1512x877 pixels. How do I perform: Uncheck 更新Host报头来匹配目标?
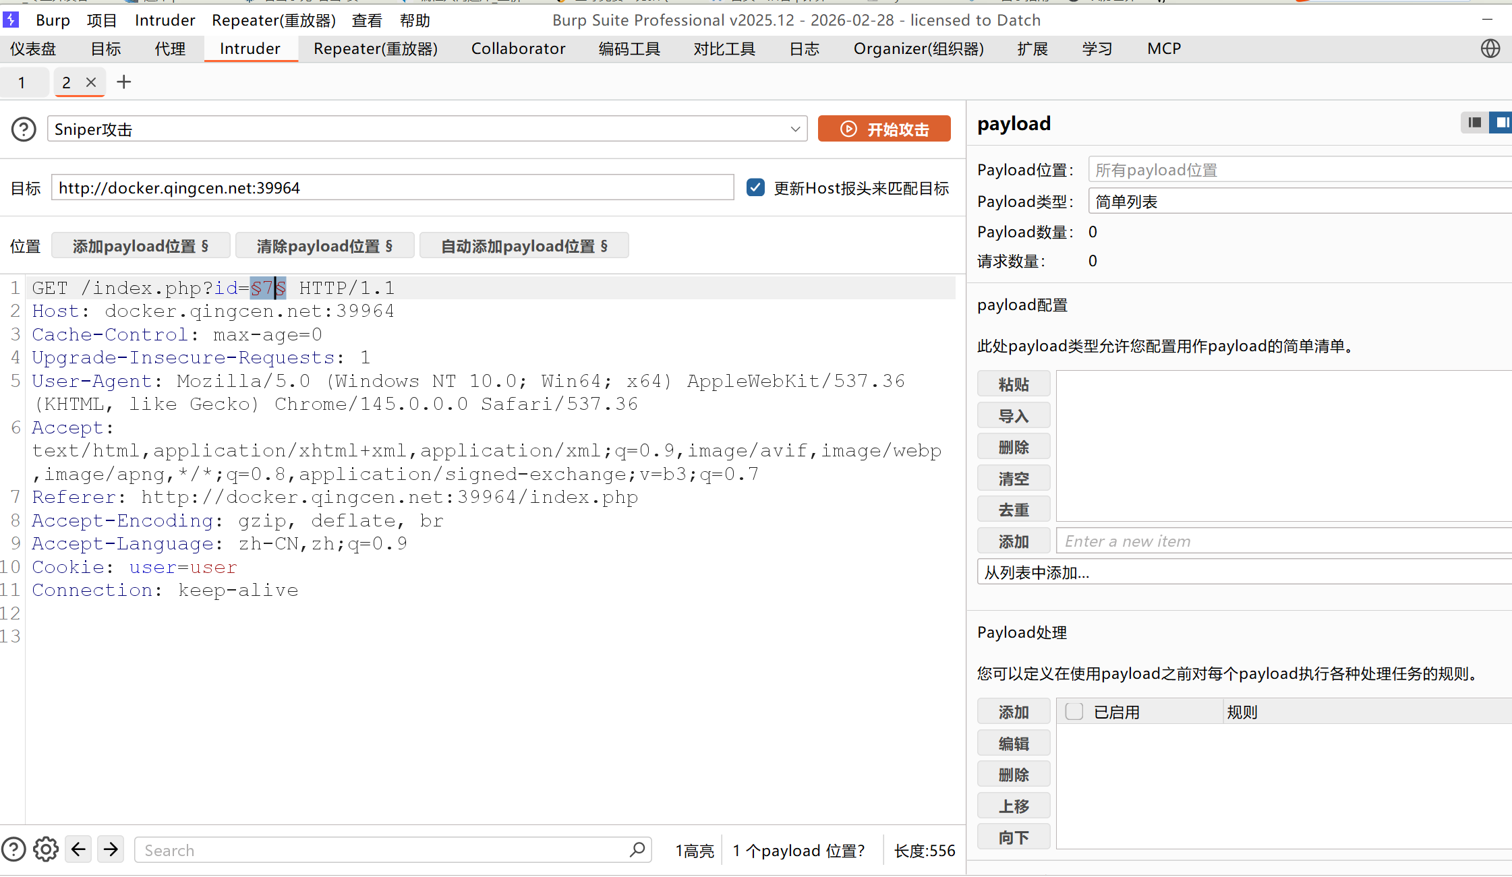coord(755,187)
